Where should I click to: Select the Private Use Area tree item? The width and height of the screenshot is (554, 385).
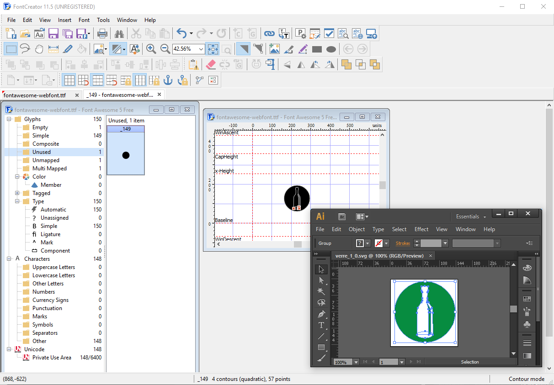click(x=52, y=358)
